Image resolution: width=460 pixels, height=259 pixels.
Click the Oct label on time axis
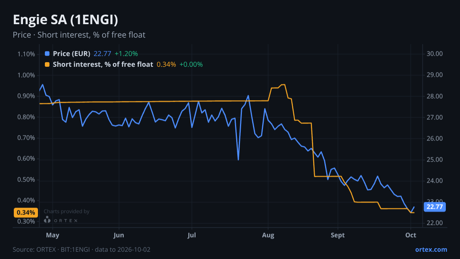point(411,235)
